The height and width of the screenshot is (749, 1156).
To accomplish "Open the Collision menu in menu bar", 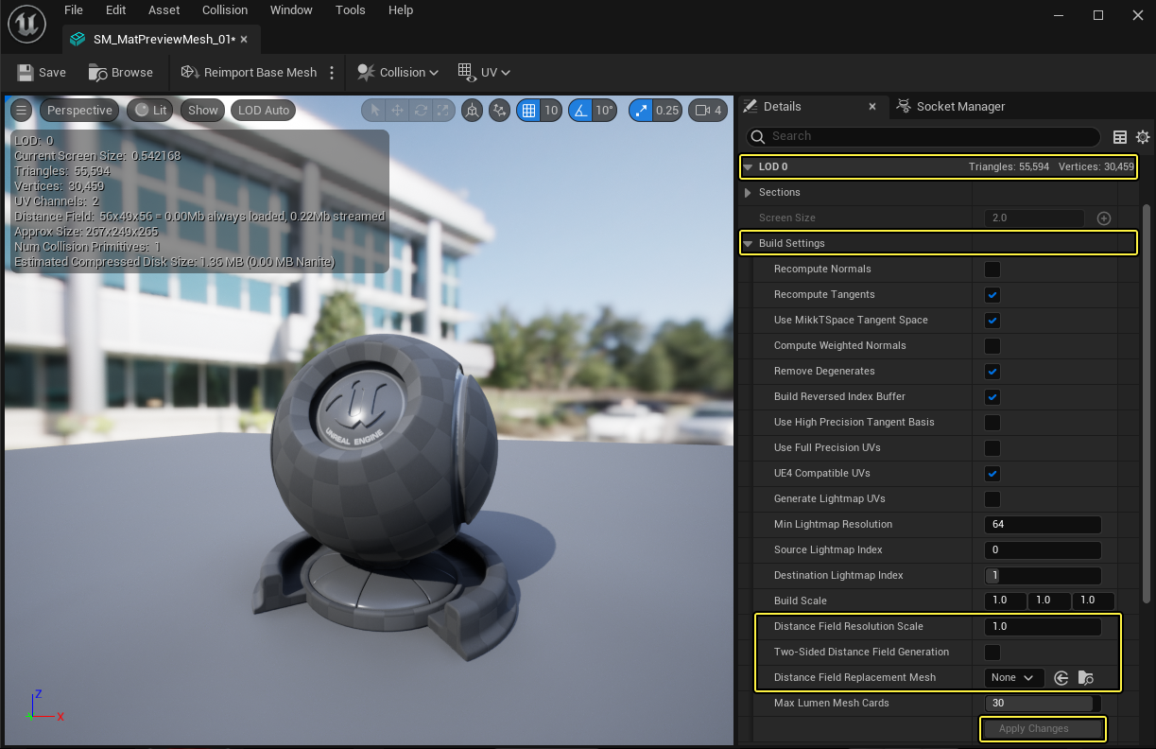I will 225,9.
